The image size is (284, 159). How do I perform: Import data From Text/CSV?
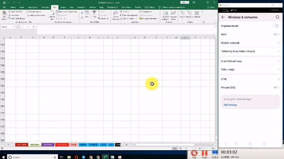pos(15,12)
